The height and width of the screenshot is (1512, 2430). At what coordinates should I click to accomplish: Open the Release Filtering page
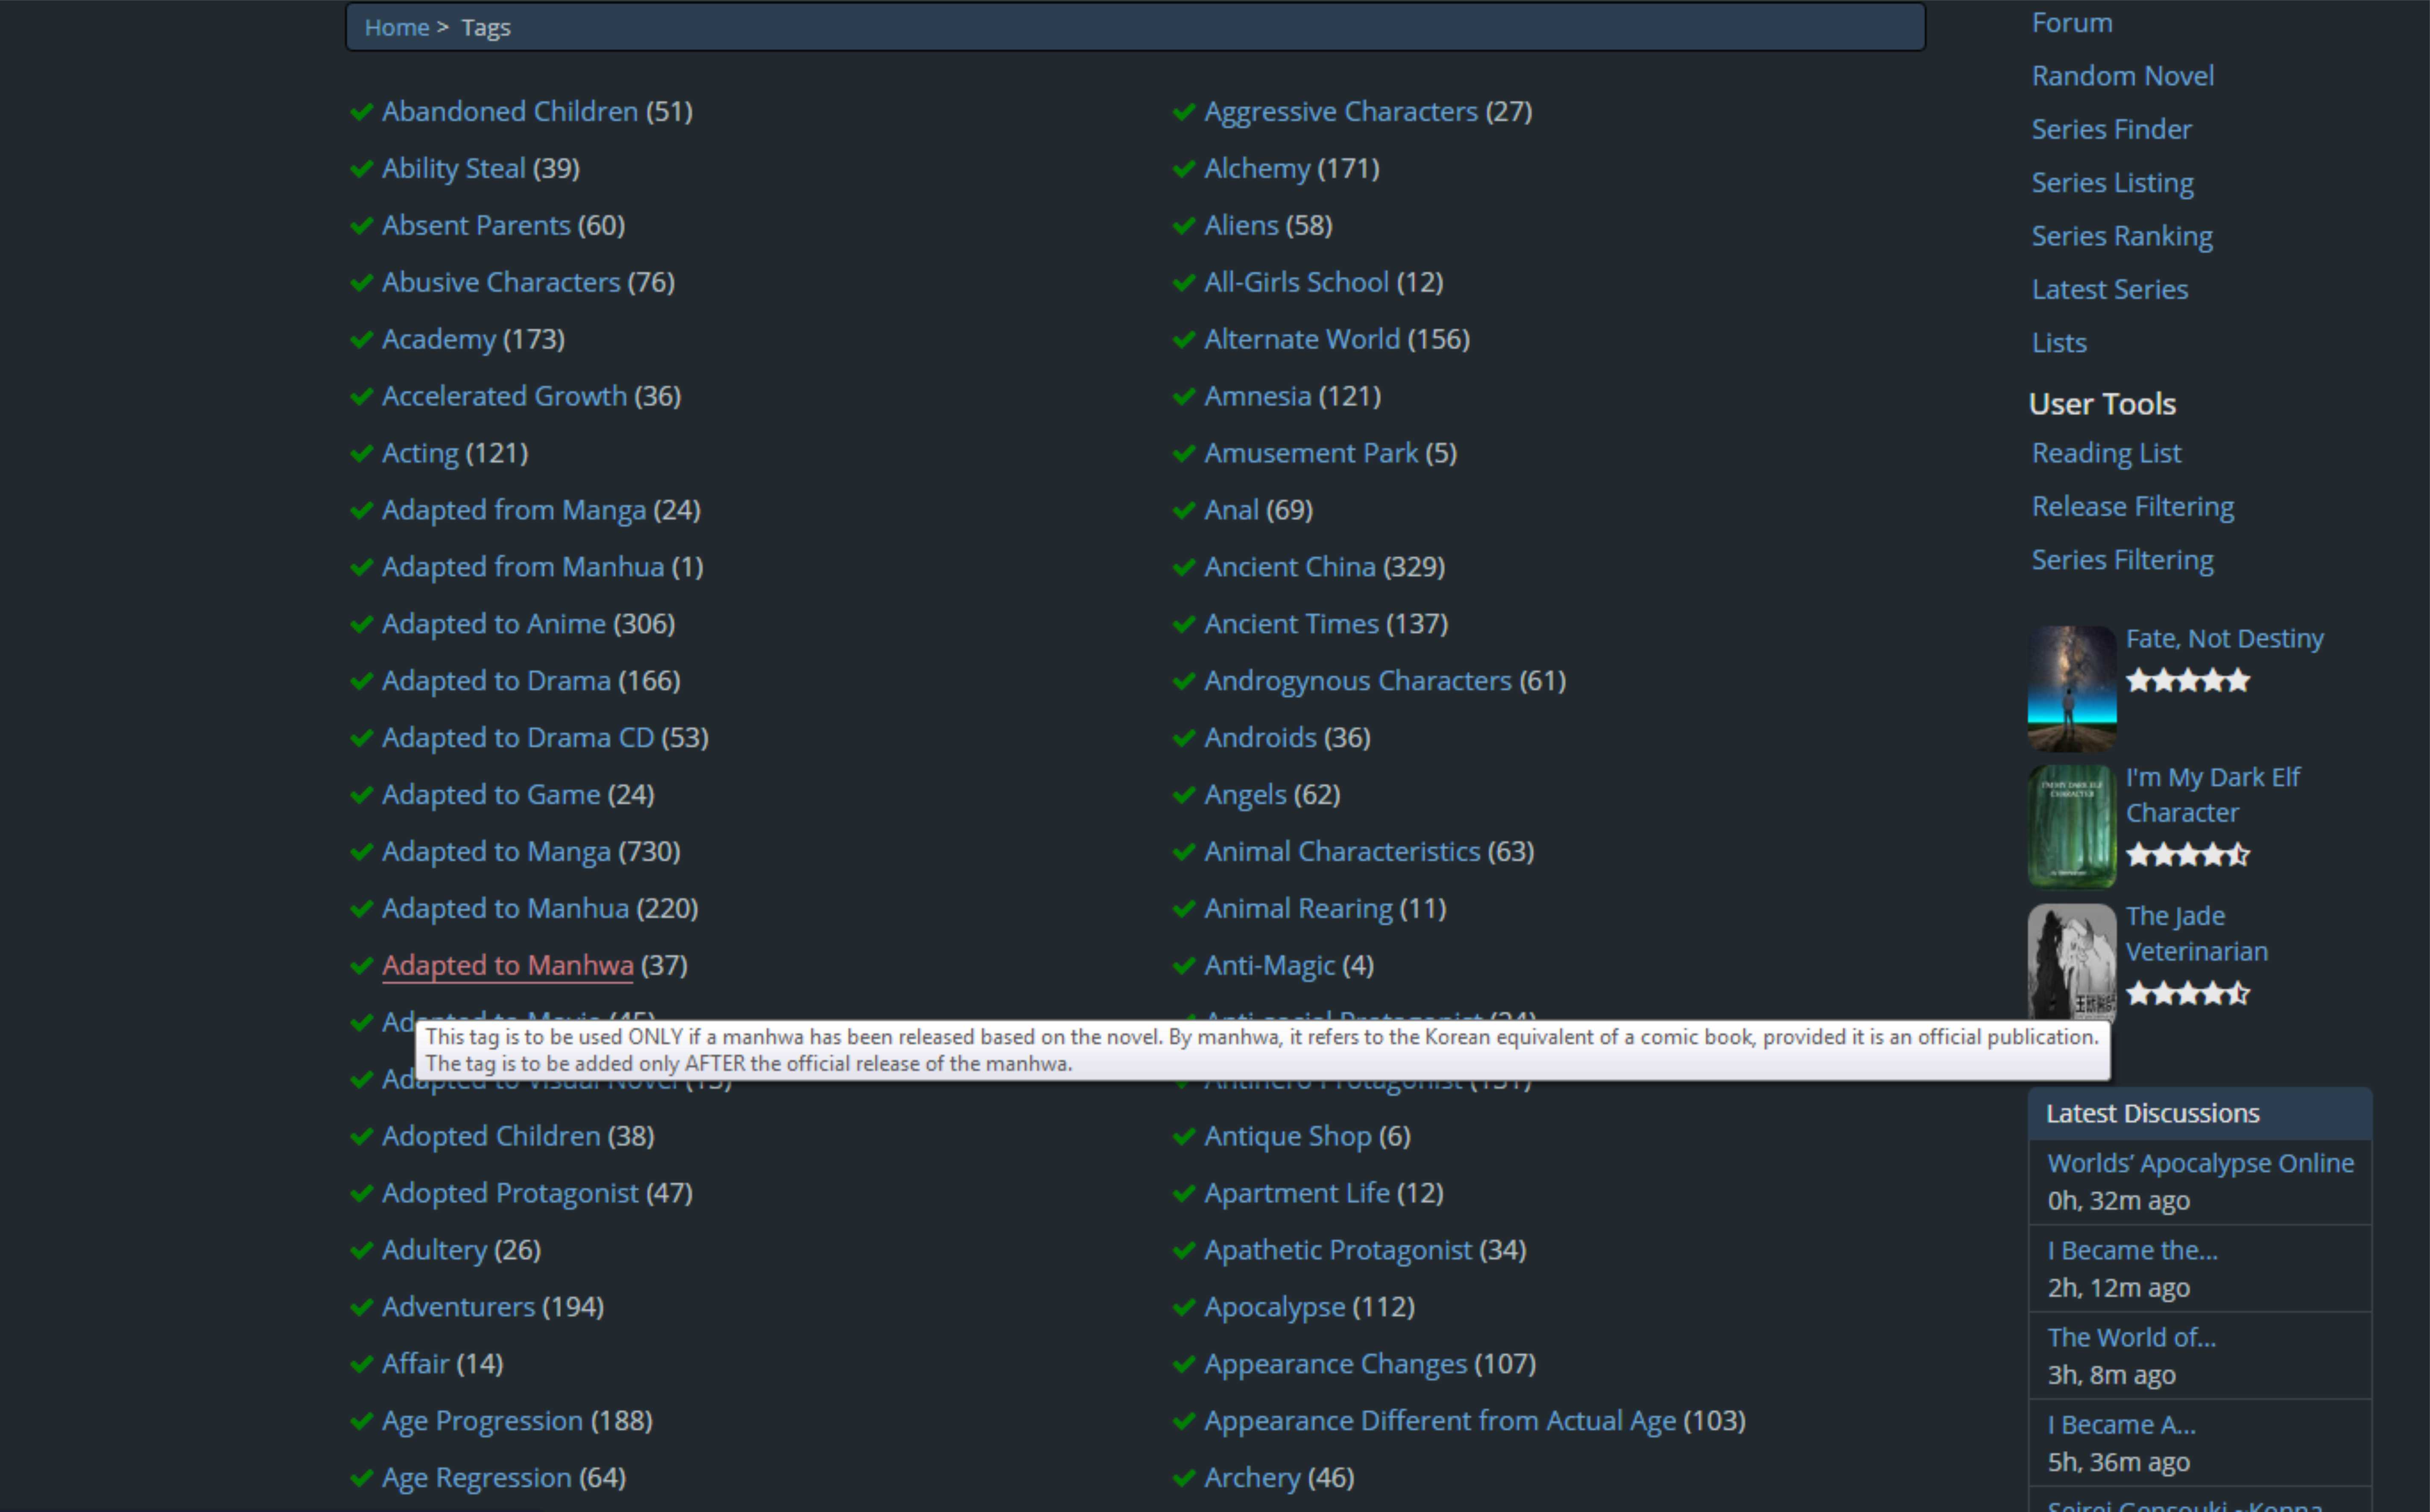tap(2132, 507)
